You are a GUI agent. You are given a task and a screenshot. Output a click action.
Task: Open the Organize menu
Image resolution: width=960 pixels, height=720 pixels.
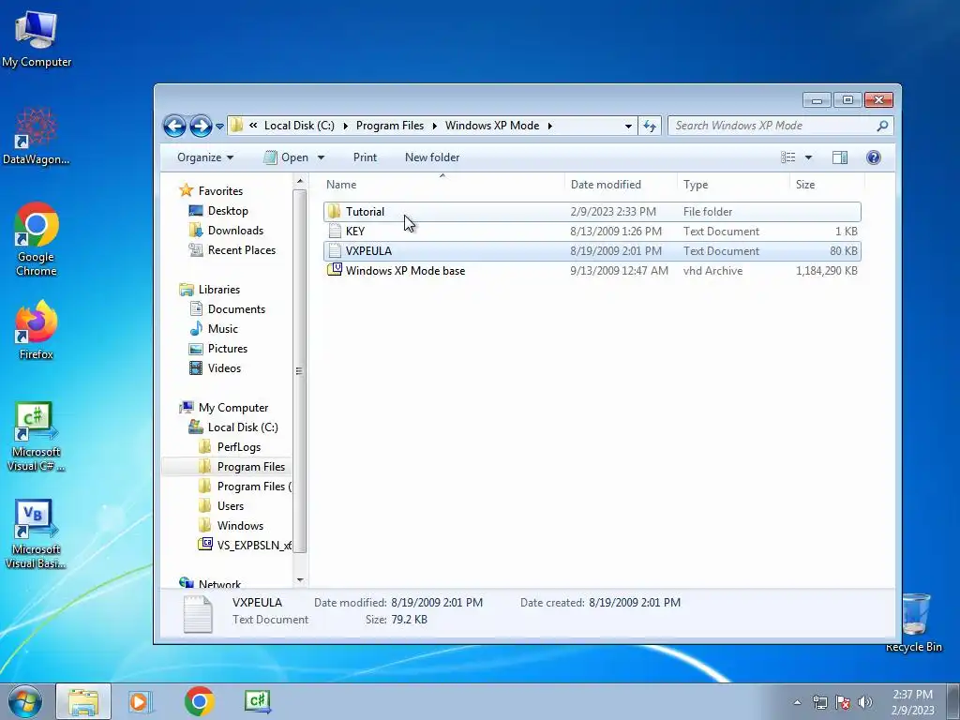pyautogui.click(x=205, y=157)
